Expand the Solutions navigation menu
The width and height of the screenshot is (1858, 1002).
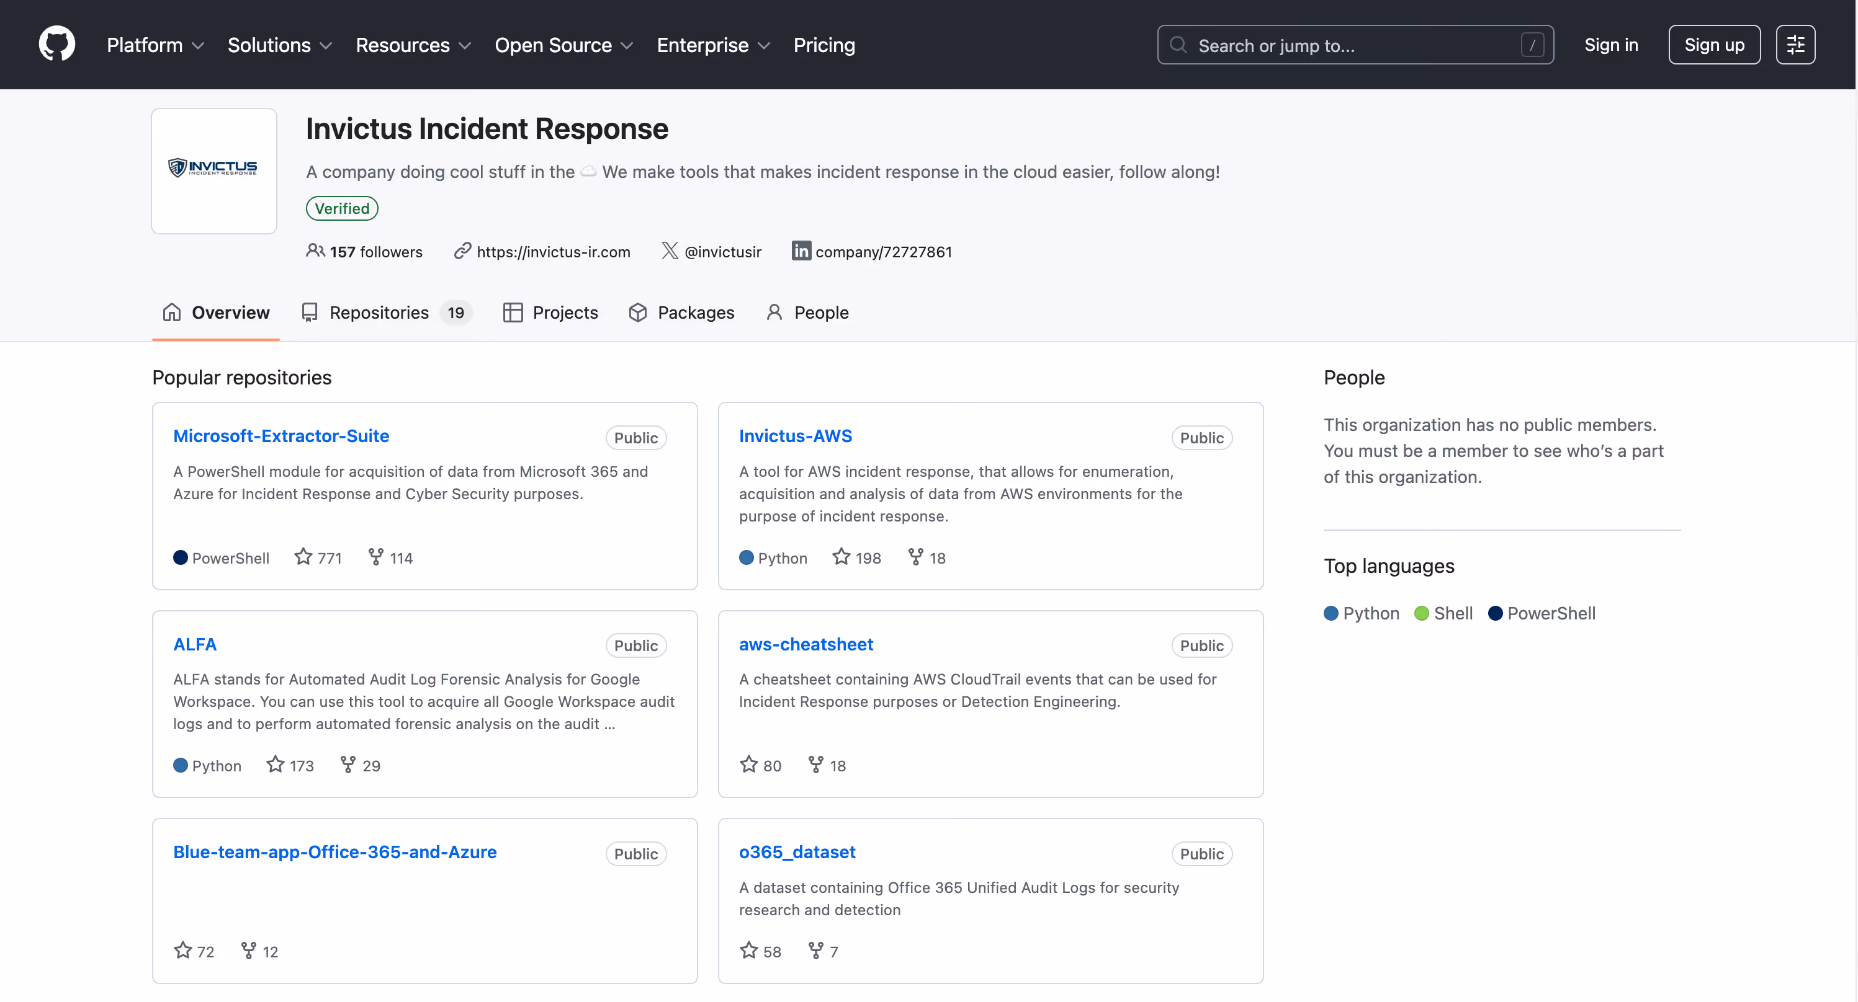pos(280,45)
